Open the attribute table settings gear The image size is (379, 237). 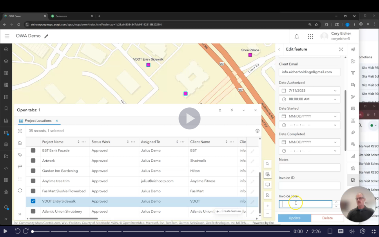(258, 131)
